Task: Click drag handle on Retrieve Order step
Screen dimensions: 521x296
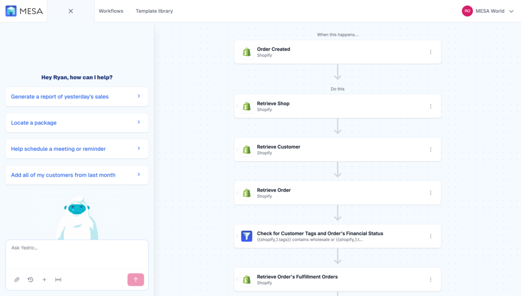Action: click(x=237, y=193)
